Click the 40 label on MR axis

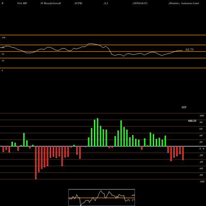coord(201,136)
